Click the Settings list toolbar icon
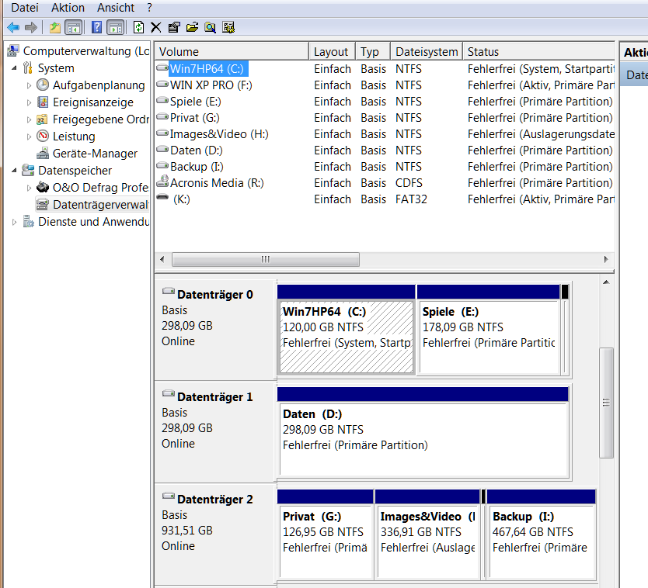The width and height of the screenshot is (648, 588). coord(228,28)
